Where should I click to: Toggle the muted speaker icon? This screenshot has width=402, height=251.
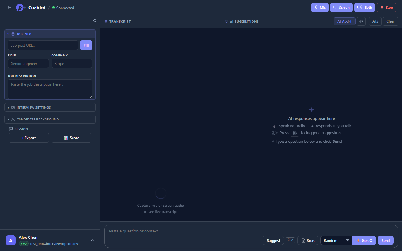point(361,21)
